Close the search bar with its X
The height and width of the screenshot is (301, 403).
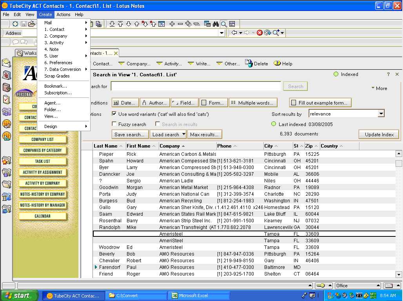click(397, 74)
